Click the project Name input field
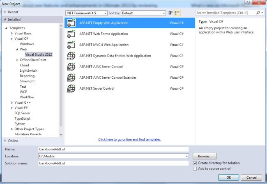This screenshot has height=184, width=267. [x=113, y=149]
